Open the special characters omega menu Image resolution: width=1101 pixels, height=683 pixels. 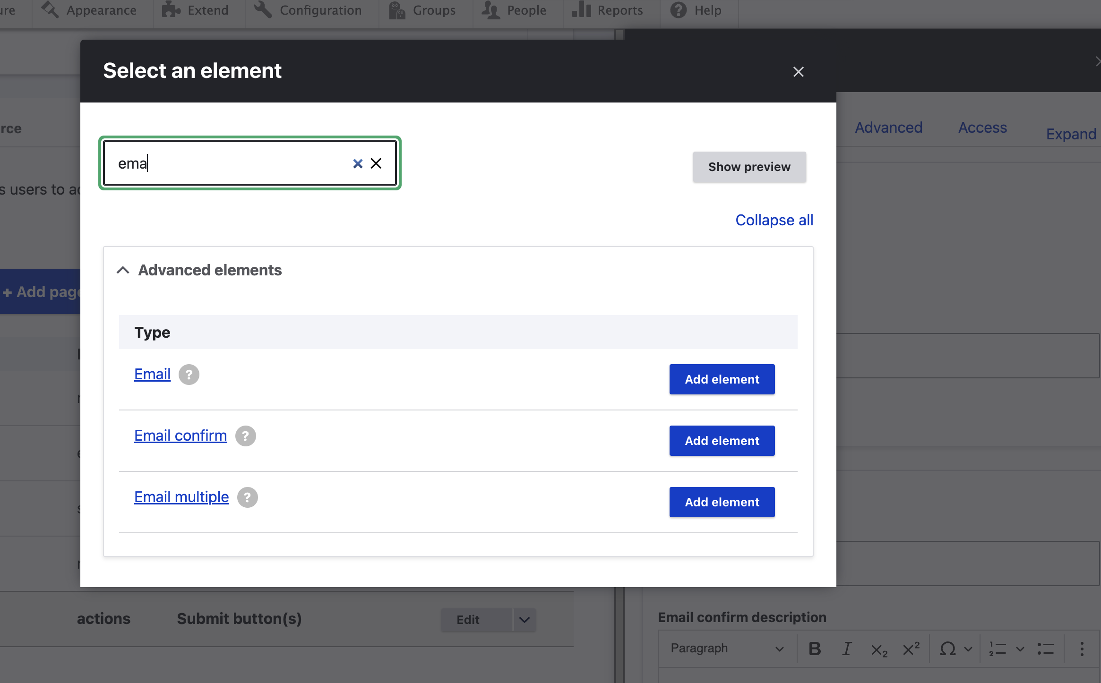coord(948,649)
